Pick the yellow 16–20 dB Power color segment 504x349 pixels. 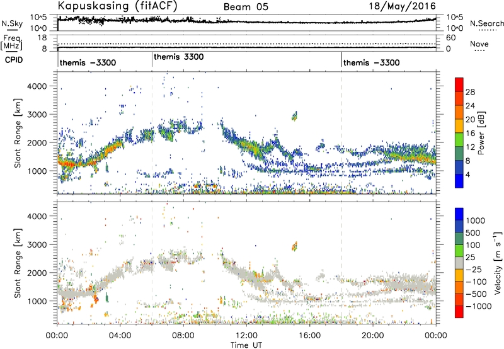tap(459, 125)
